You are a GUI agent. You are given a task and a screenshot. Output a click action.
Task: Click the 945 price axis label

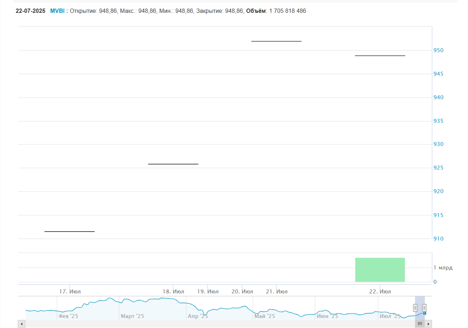(439, 74)
